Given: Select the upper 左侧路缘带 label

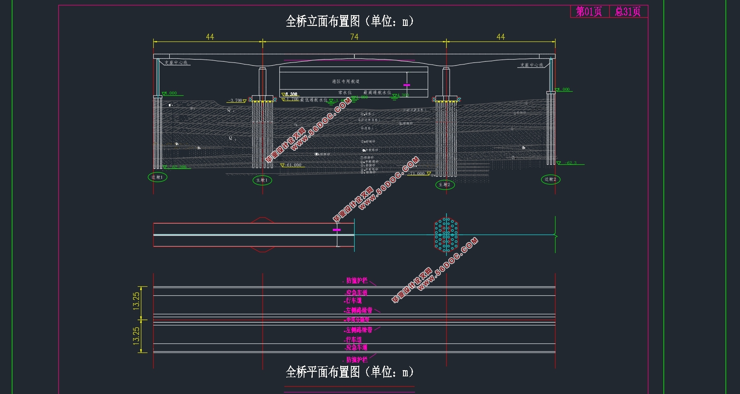Looking at the screenshot, I should tap(359, 311).
